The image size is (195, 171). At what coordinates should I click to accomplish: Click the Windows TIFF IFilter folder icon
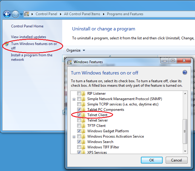83,147
